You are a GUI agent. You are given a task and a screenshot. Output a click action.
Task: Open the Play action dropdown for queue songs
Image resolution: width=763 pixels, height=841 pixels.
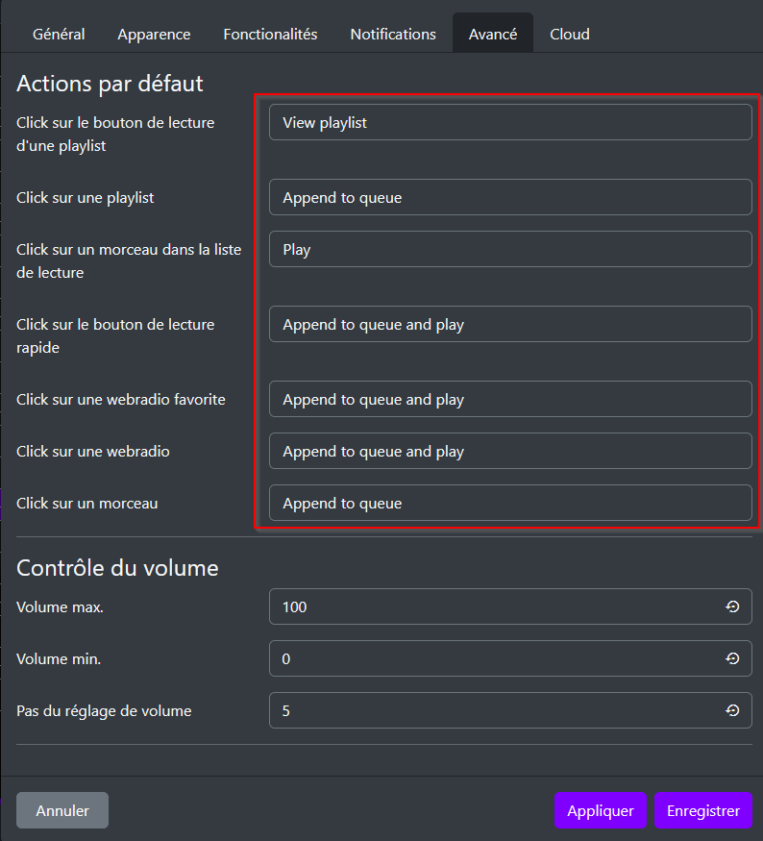(509, 249)
